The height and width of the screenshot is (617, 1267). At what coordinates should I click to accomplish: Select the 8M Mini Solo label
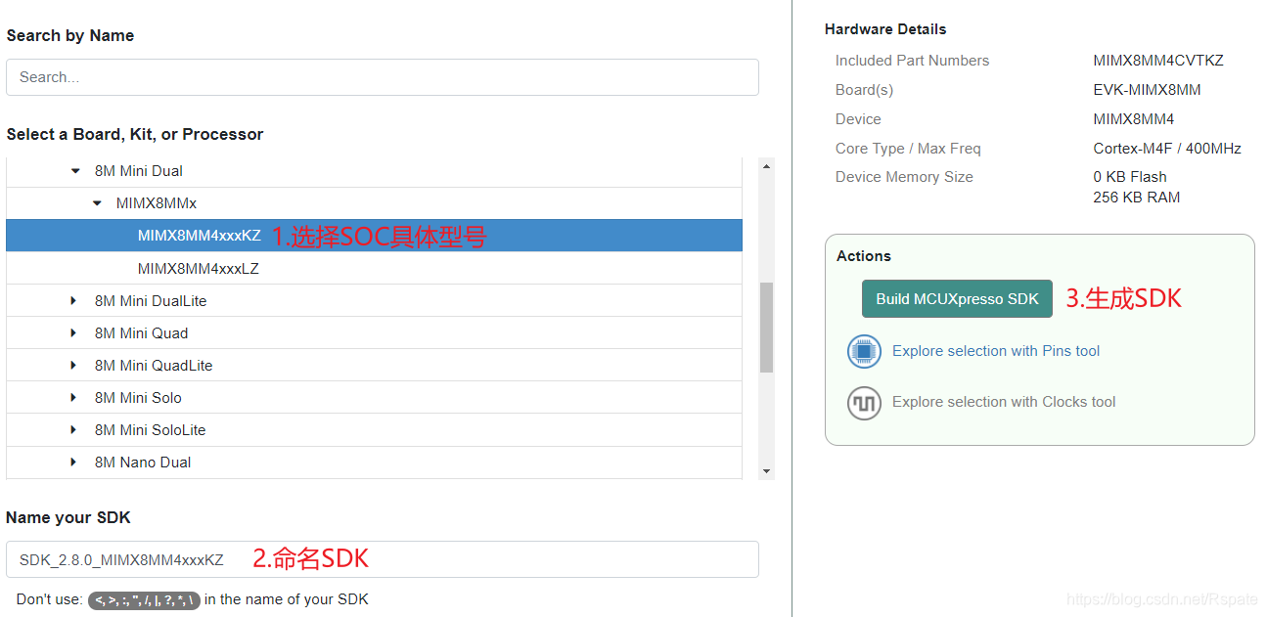138,398
